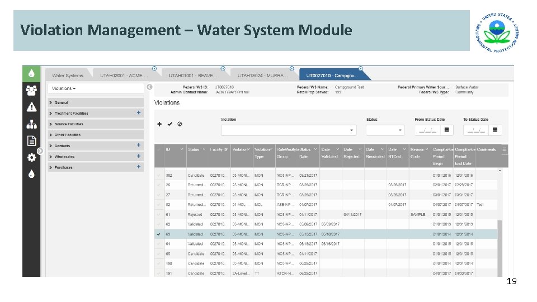The width and height of the screenshot is (537, 302).
Task: Sort by the Comments column header
Action: pos(486,149)
